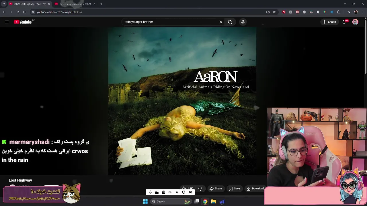Open the shield extension icon

(318, 12)
